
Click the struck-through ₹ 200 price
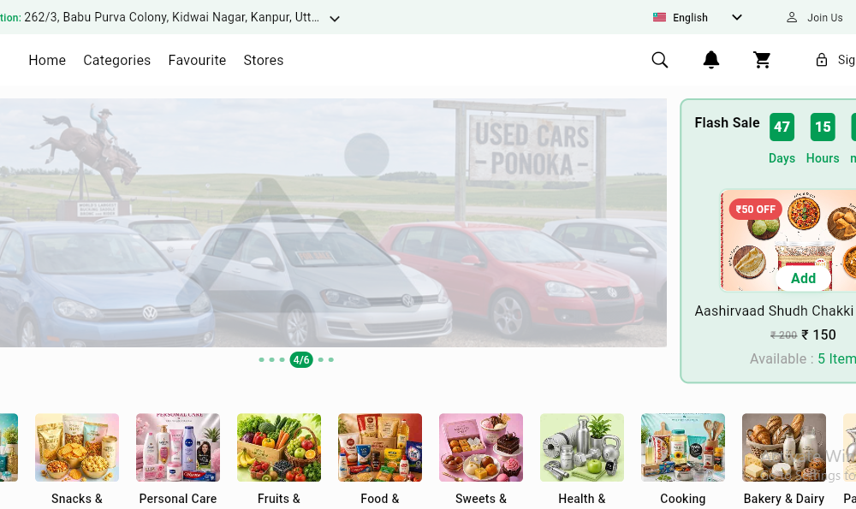coord(783,335)
